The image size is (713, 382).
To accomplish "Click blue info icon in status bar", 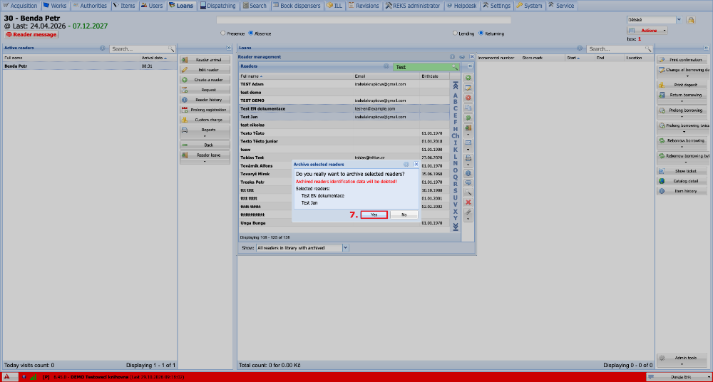I will click(x=24, y=376).
